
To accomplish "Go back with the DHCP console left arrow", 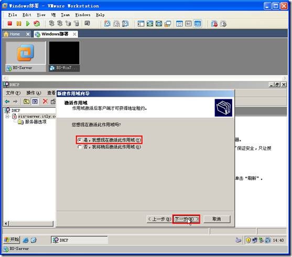I will point(7,101).
